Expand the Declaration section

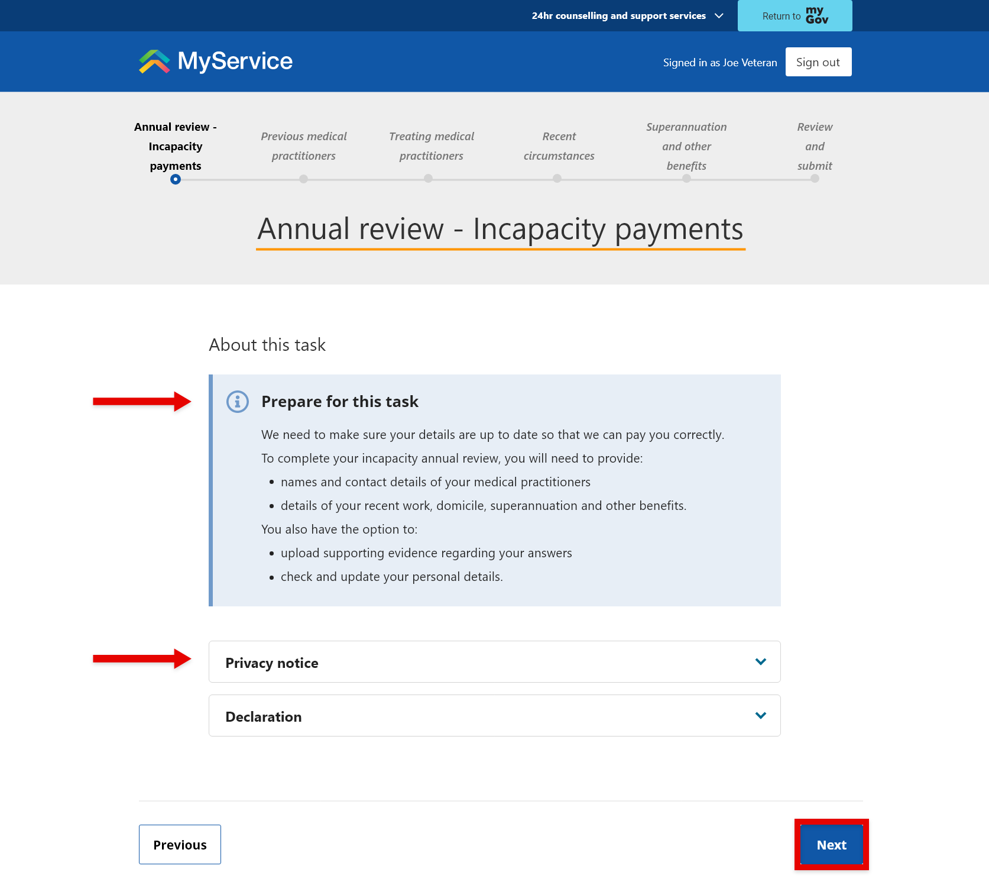point(494,715)
